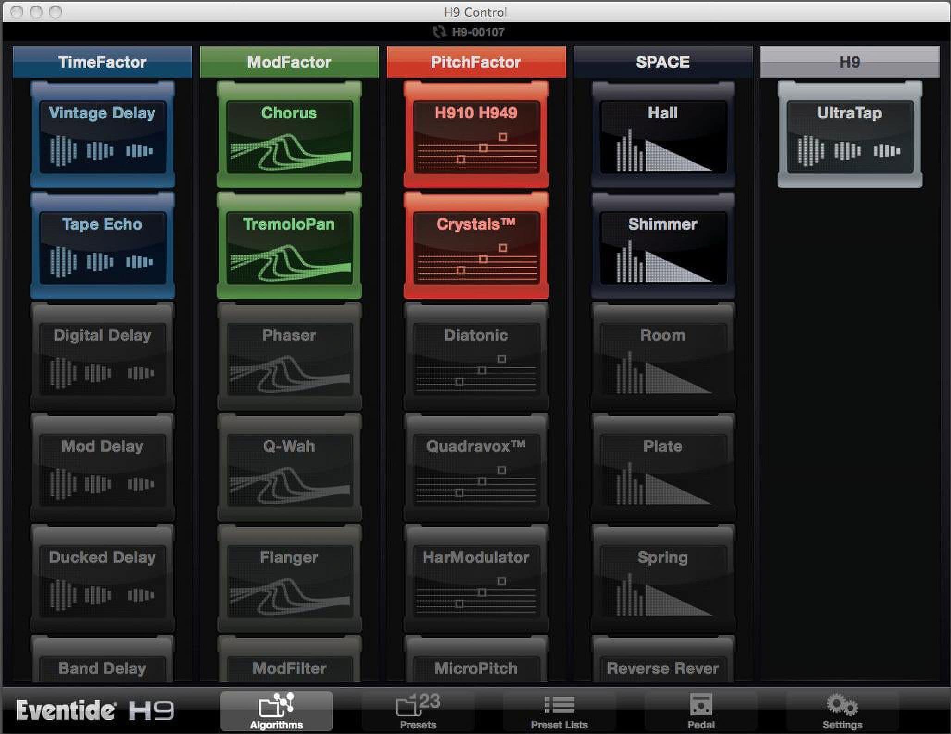The height and width of the screenshot is (734, 951).
Task: Click the H9 column header
Action: 850,62
